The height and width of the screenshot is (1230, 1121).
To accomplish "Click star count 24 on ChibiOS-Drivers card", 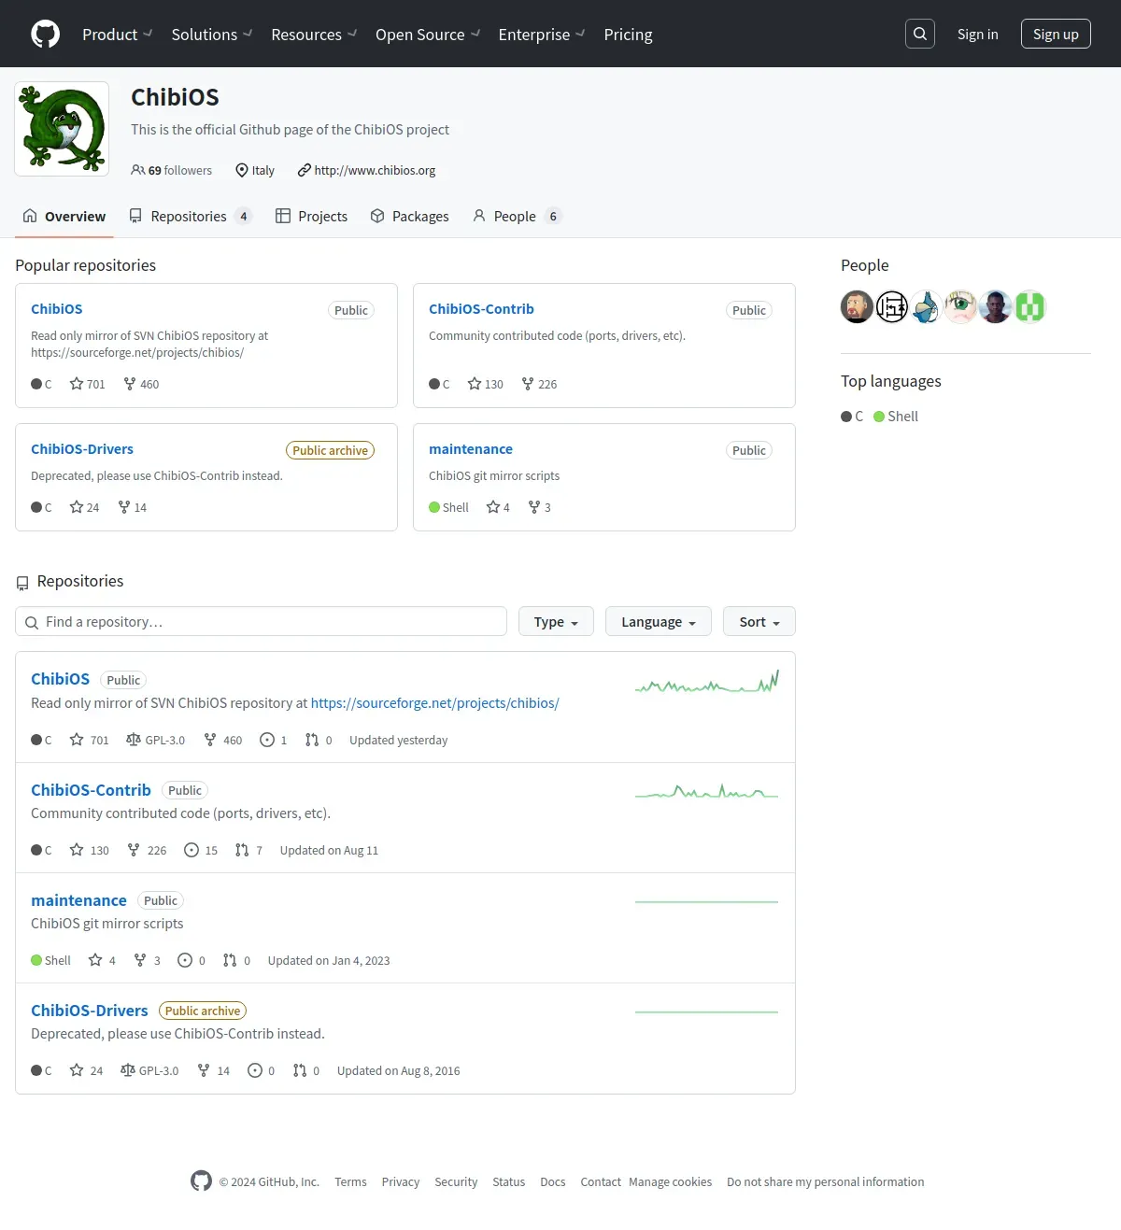I will pos(84,507).
